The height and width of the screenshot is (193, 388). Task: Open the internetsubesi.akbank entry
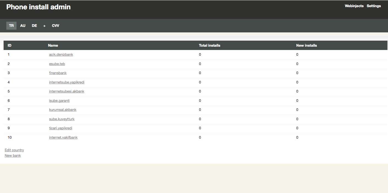click(x=67, y=91)
